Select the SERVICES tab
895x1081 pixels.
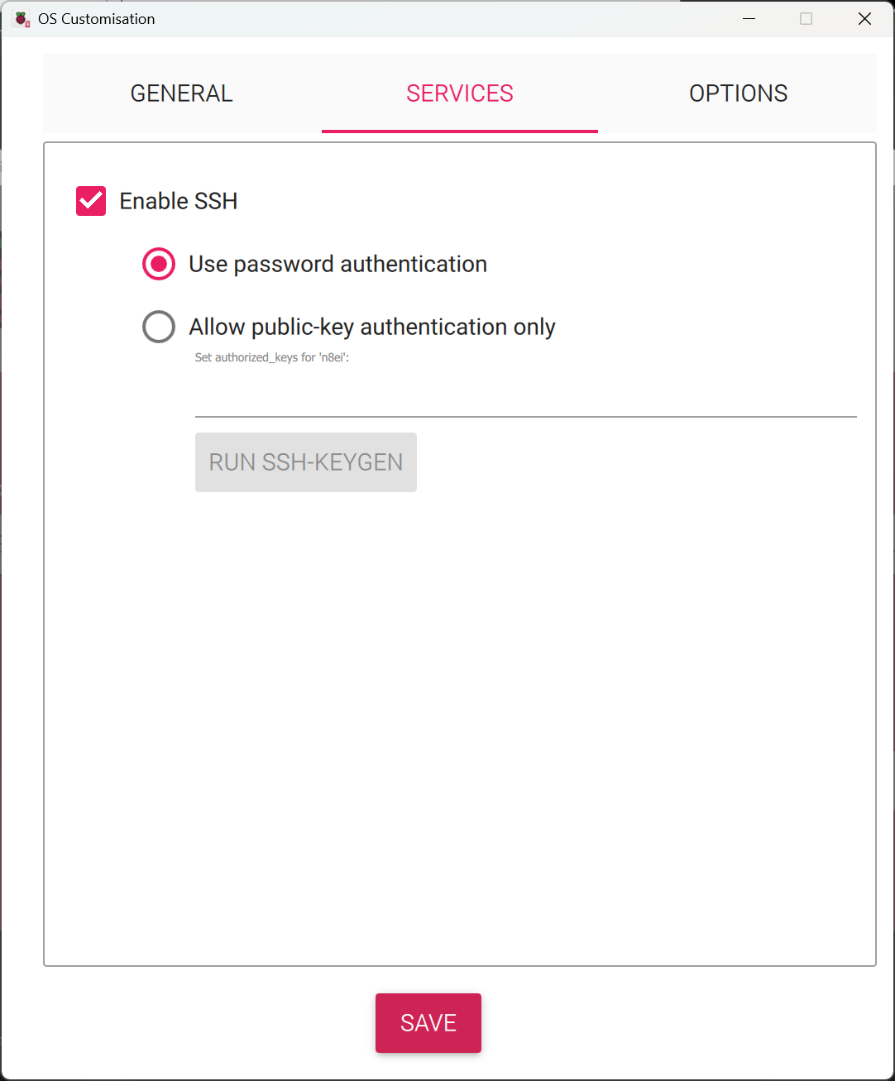tap(460, 93)
